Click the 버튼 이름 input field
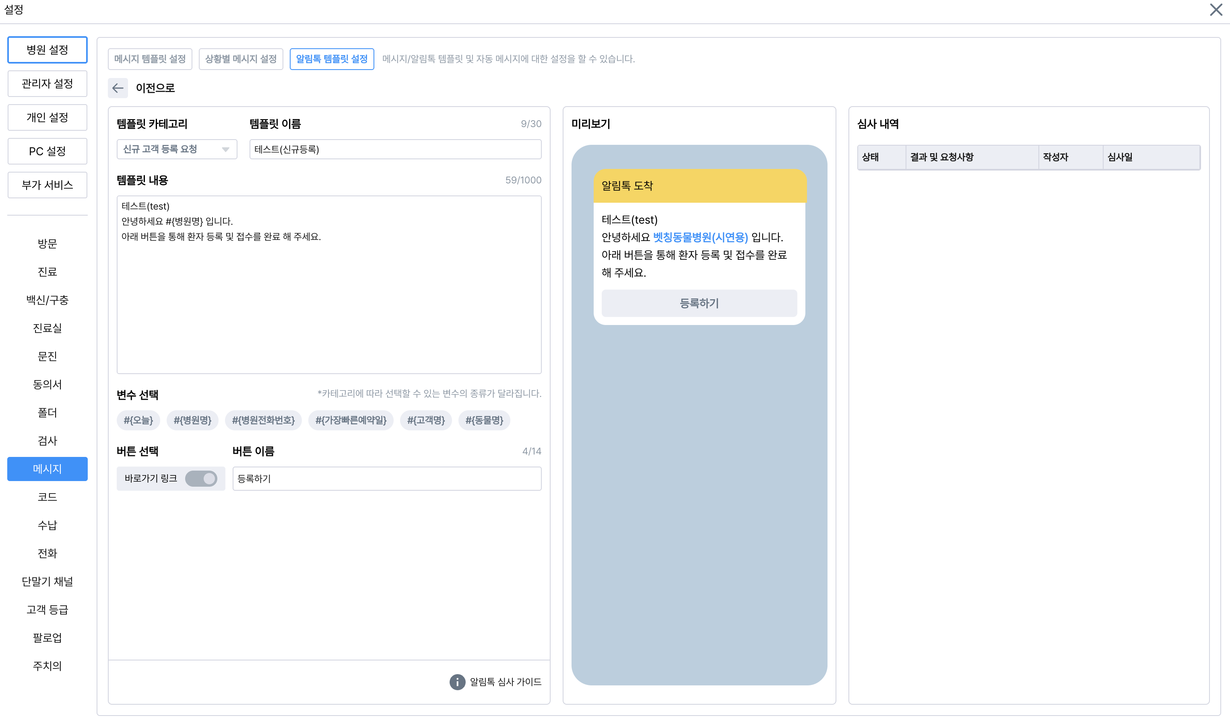Screen dimensions: 1230x724 [x=386, y=479]
